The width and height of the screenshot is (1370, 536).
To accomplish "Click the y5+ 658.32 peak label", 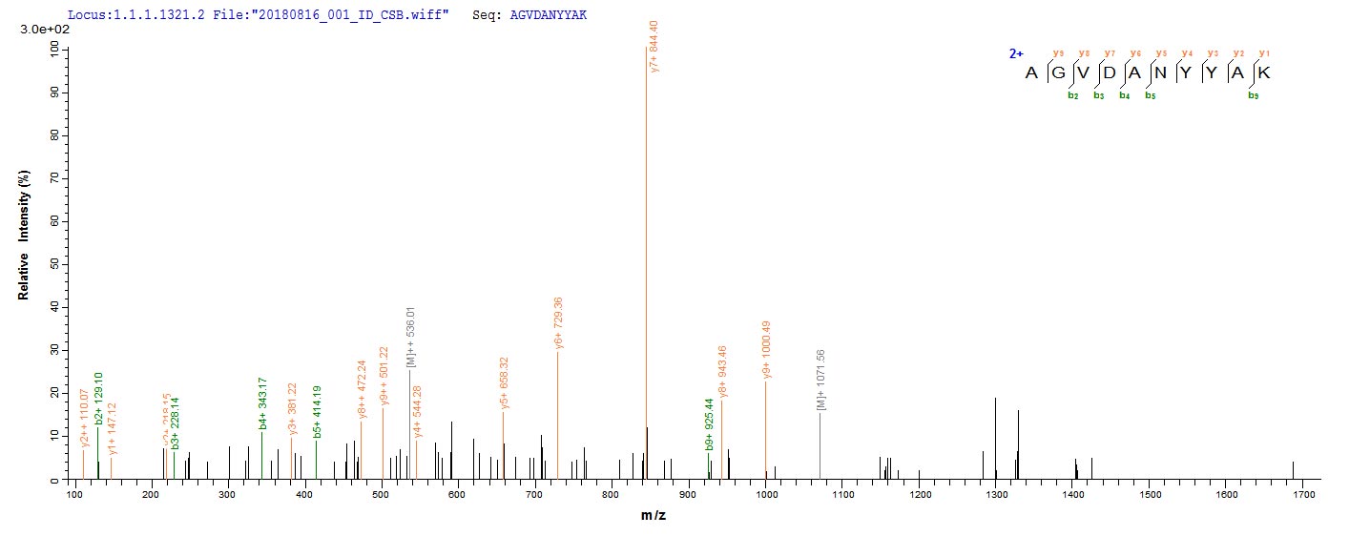I will [x=504, y=383].
